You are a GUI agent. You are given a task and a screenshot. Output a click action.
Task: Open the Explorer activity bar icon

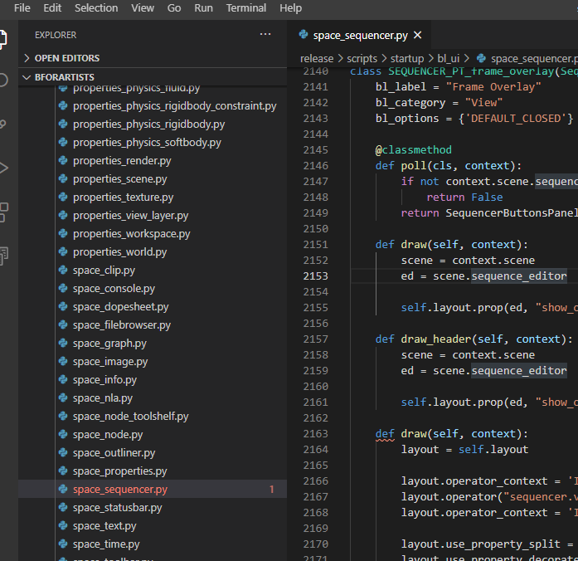click(x=3, y=39)
